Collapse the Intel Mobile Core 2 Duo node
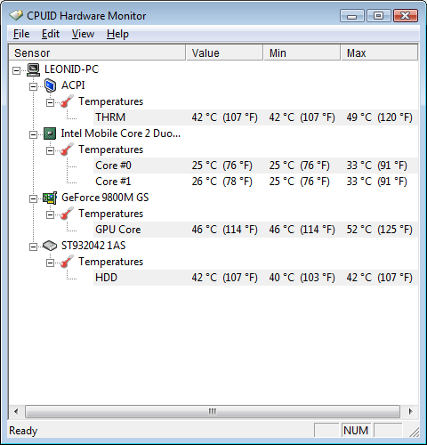The image size is (427, 445). click(33, 134)
